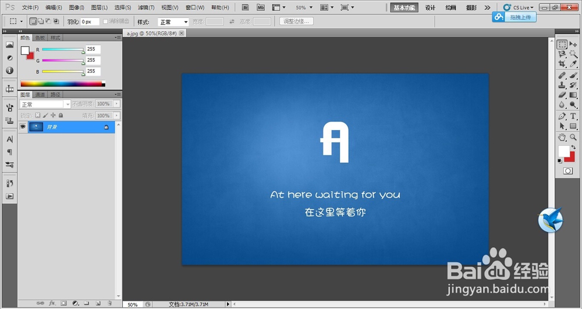Screen dimensions: 582x309
Task: Select the Dodge tool
Action: click(573, 105)
